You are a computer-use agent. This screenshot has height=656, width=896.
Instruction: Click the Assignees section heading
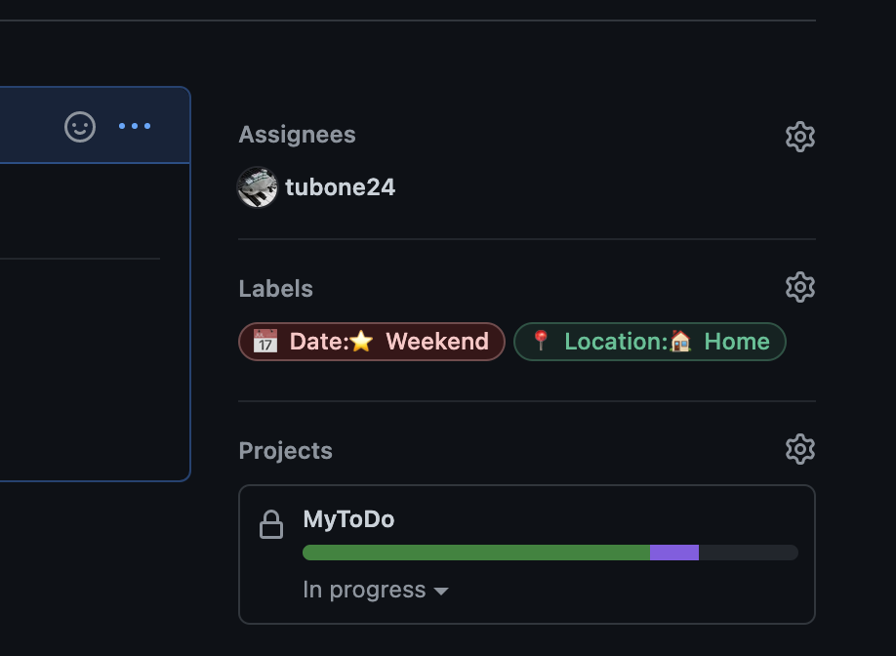pos(297,135)
